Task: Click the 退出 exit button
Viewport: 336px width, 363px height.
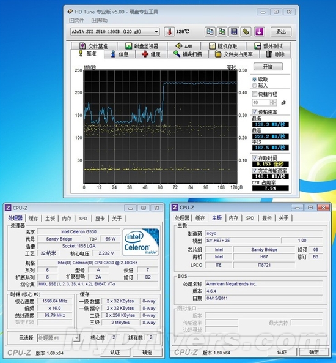Action: click(x=281, y=31)
